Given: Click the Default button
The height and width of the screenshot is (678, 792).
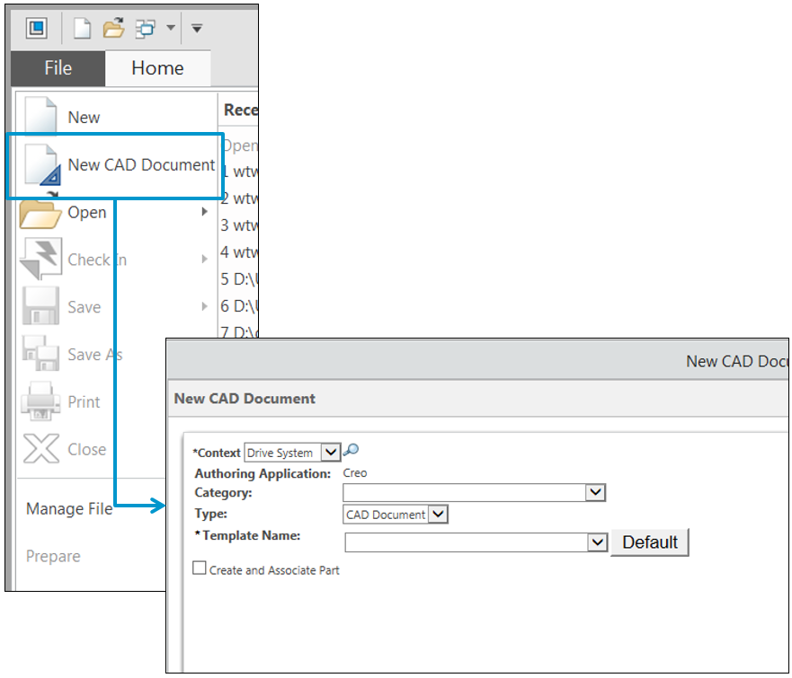Looking at the screenshot, I should [x=650, y=542].
